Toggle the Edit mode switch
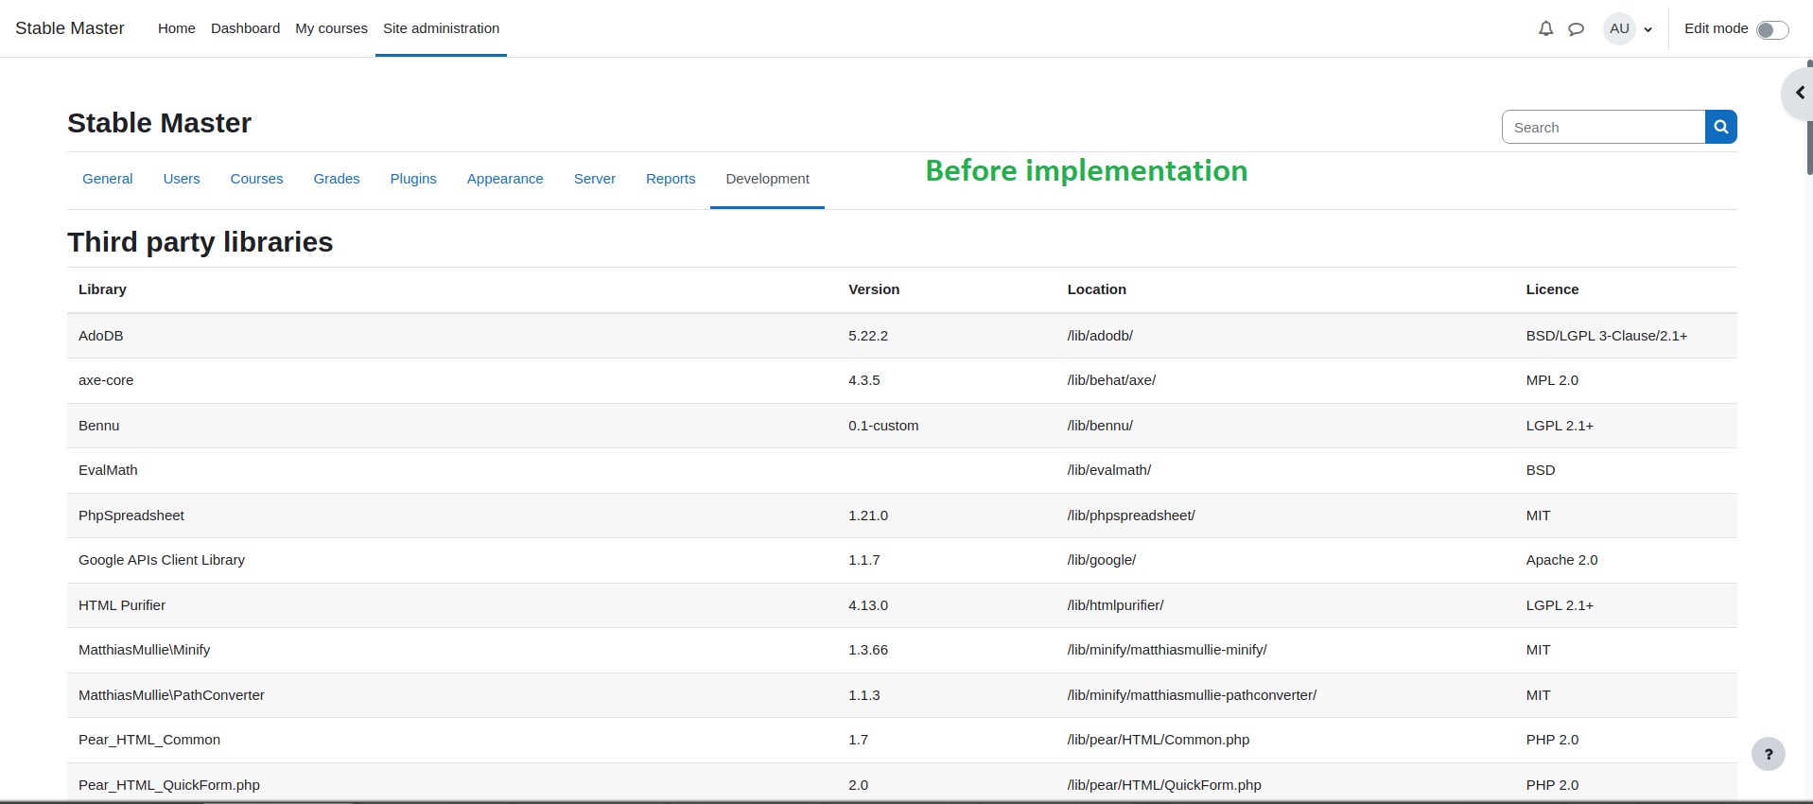This screenshot has width=1813, height=804. click(x=1772, y=29)
